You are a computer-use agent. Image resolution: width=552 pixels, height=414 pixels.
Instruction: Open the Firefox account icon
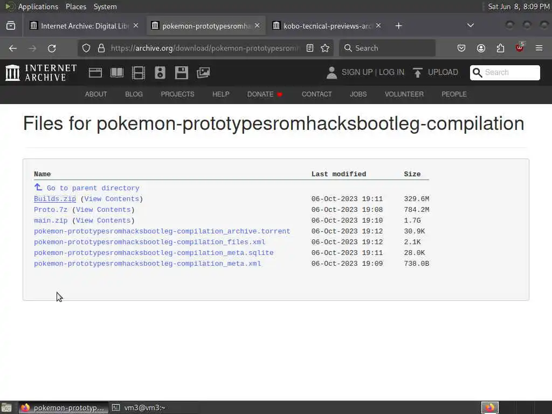click(x=481, y=48)
